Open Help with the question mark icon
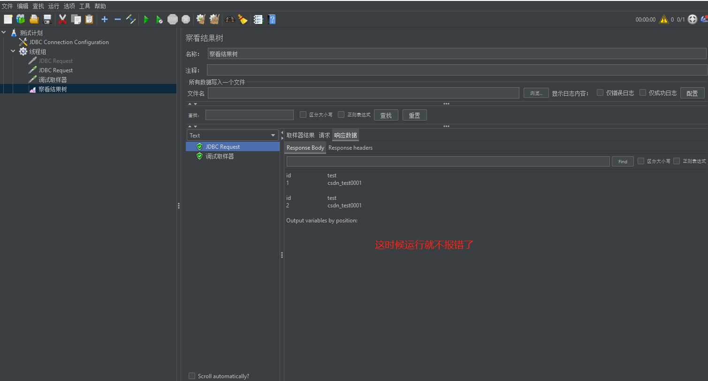Screen dimensions: 708x381 pyautogui.click(x=272, y=19)
